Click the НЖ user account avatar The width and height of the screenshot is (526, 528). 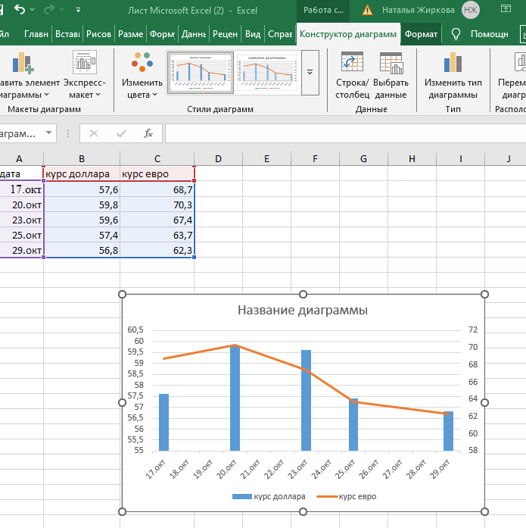471,11
